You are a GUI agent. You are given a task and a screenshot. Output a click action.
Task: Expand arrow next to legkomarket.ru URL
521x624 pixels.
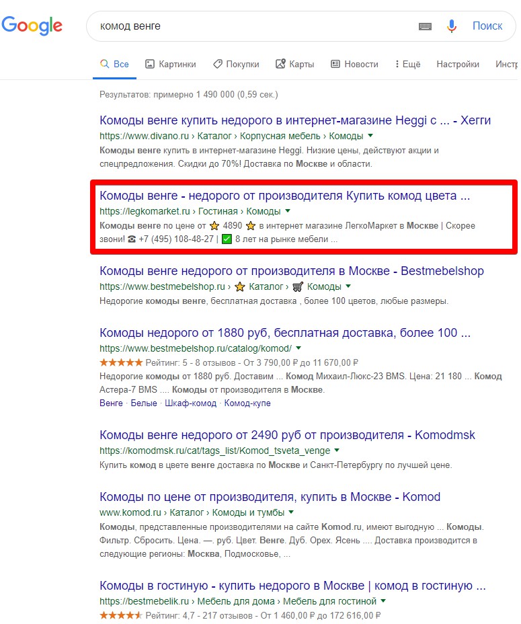(288, 211)
